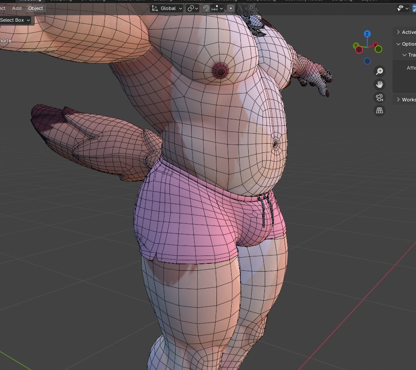Click the 'horts' object name text overlay
Viewport: 416px width, 370px height.
[x=6, y=40]
